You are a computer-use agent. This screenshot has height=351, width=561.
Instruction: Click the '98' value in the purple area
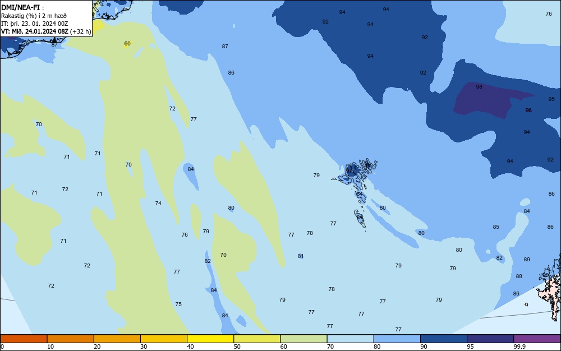pyautogui.click(x=479, y=86)
